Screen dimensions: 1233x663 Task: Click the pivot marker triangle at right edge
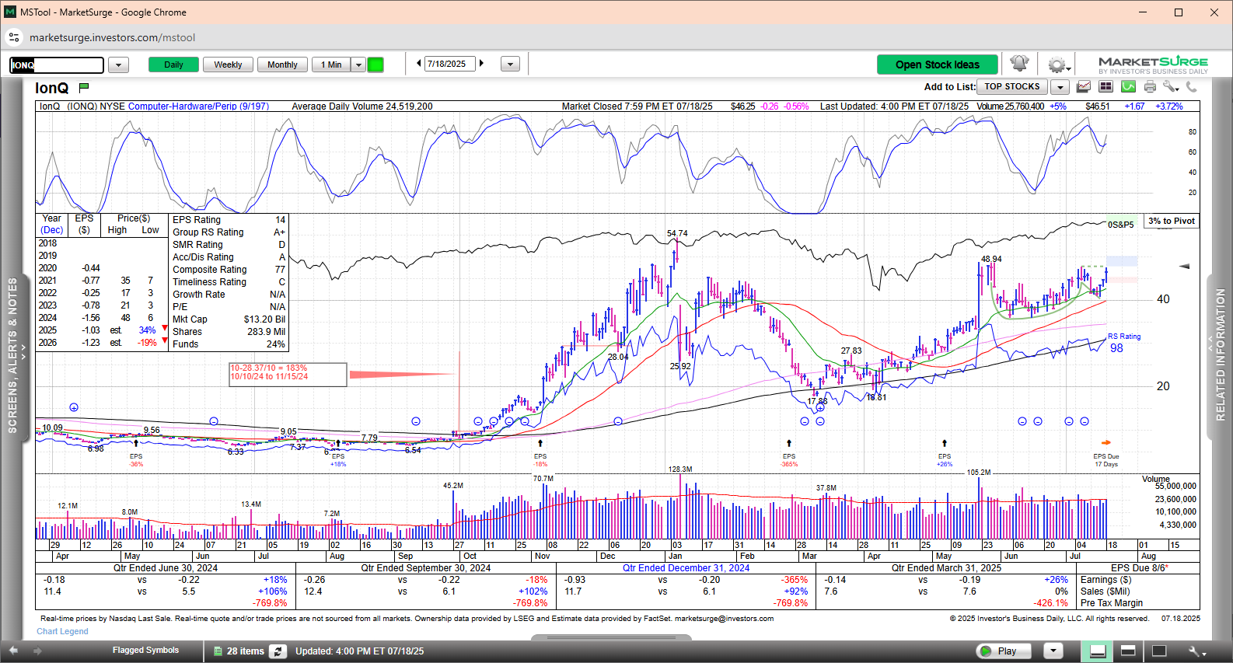(x=1185, y=267)
